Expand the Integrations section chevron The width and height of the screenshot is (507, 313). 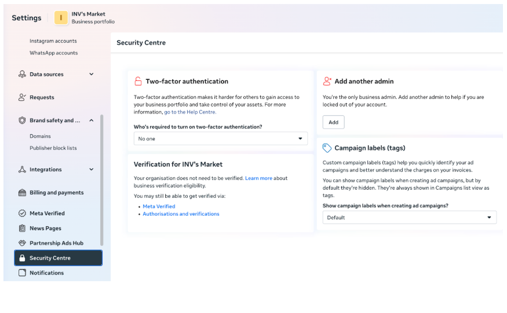click(92, 170)
